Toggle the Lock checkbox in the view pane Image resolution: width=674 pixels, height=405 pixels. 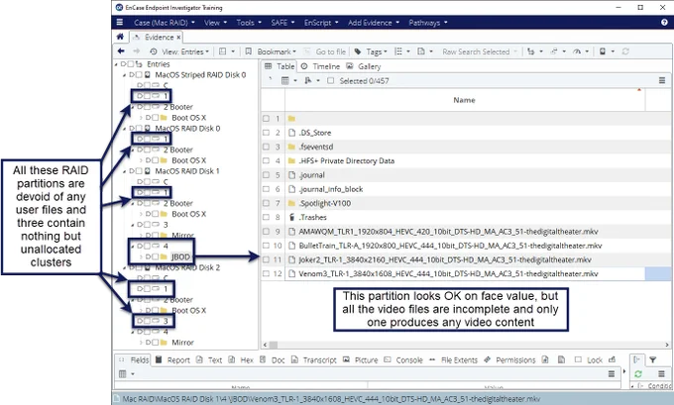578,359
